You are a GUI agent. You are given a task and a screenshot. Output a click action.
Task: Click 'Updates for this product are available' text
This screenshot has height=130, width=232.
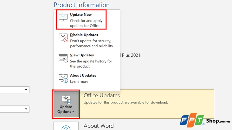[126, 103]
